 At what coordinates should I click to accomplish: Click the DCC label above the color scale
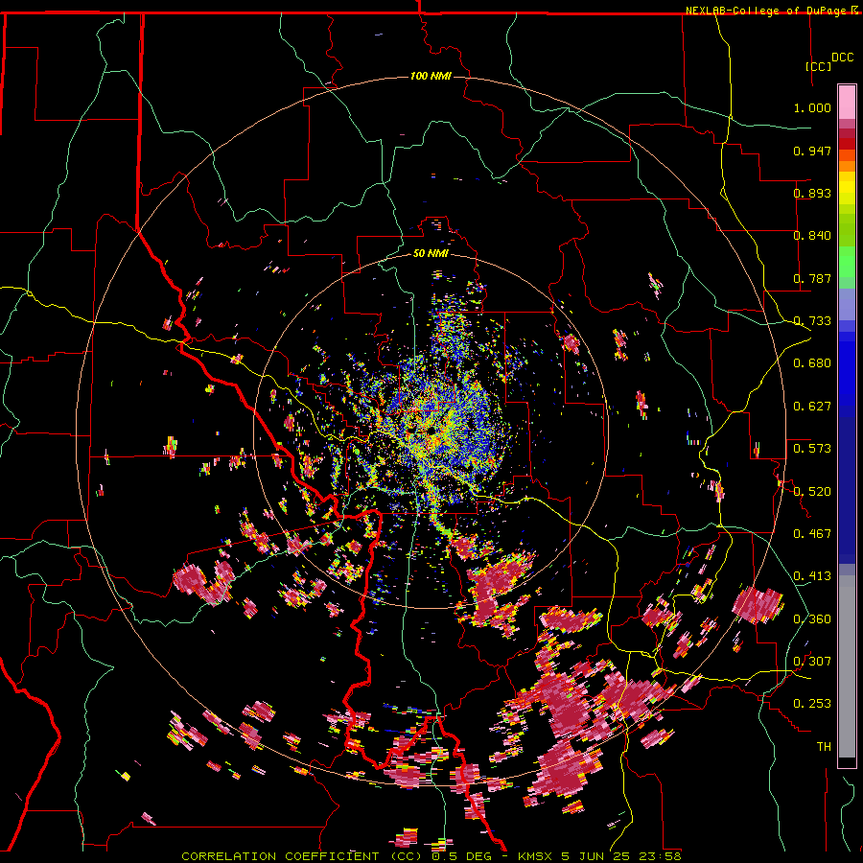click(x=842, y=58)
